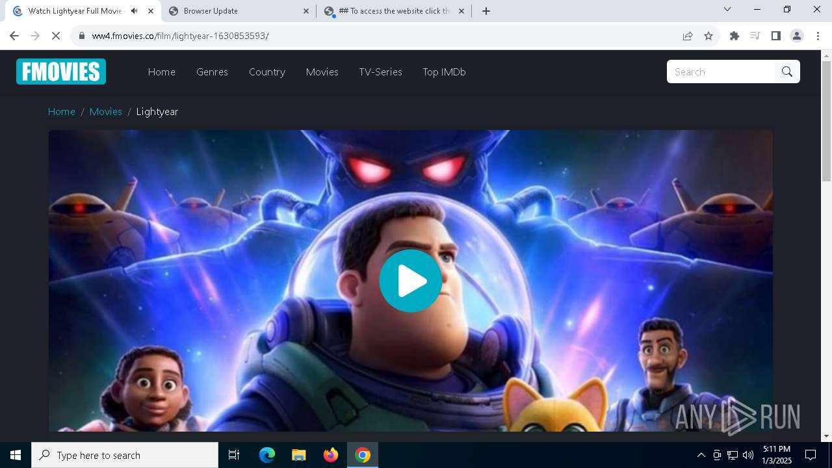The width and height of the screenshot is (832, 468).
Task: Close the 'To access the website' tab
Action: (x=461, y=11)
